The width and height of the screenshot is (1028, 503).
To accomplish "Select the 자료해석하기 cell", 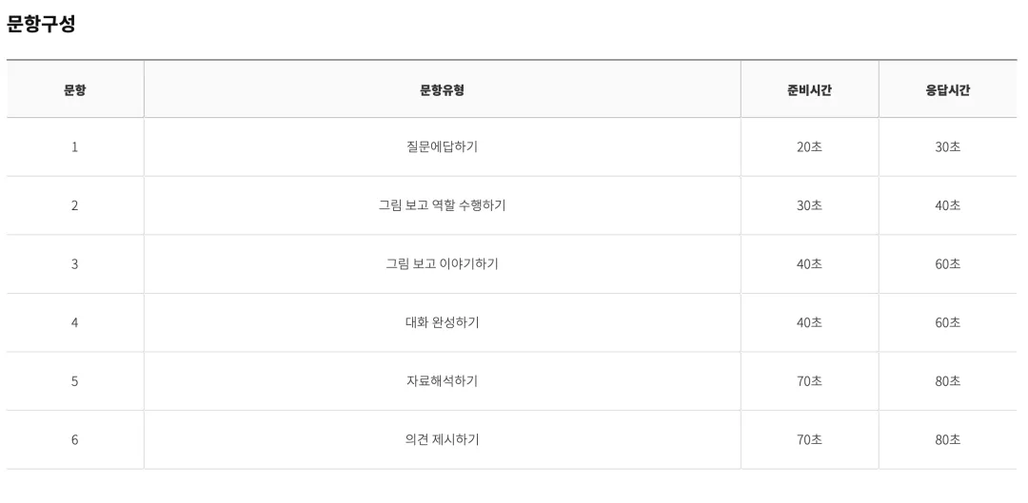I will coord(442,380).
